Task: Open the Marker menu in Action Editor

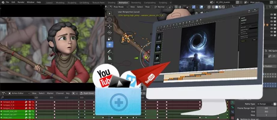Action: click(50, 93)
